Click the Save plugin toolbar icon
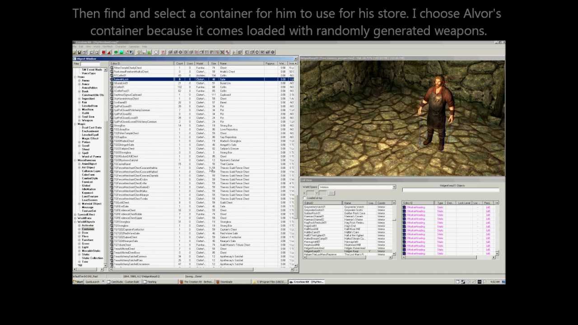The image size is (578, 325). coord(80,52)
